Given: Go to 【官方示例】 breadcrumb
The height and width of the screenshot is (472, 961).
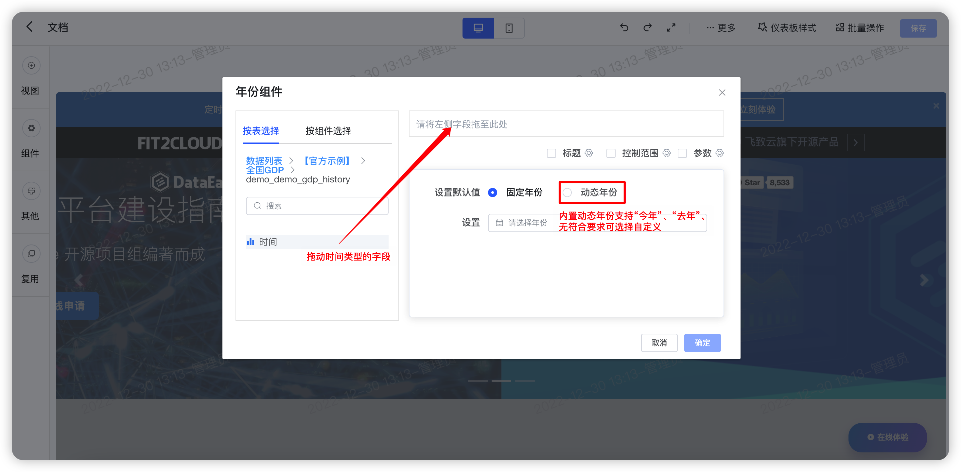Looking at the screenshot, I should pyautogui.click(x=327, y=161).
